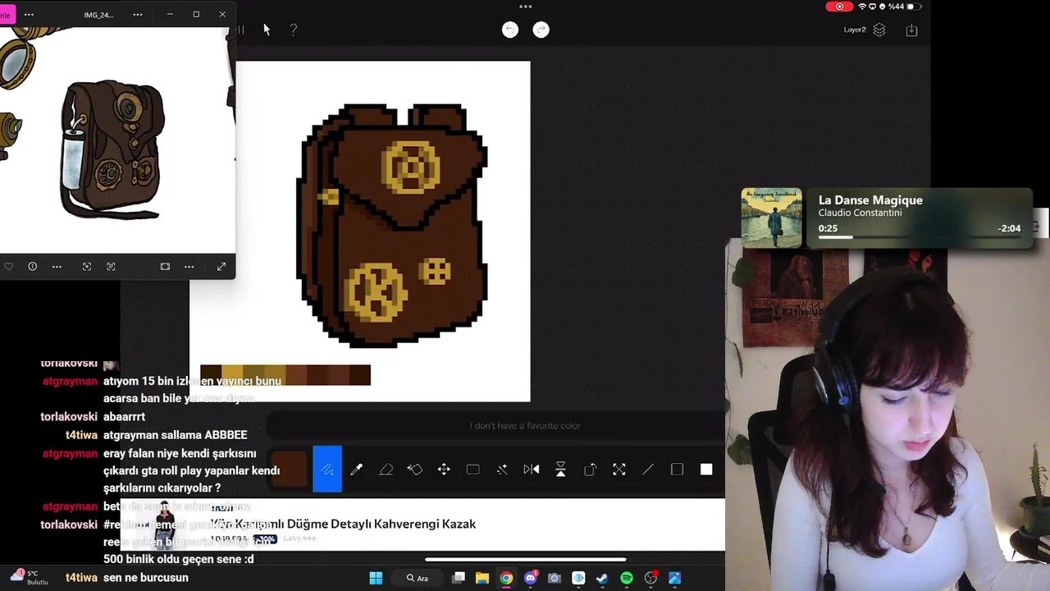This screenshot has height=591, width=1050.
Task: Select the eraser tool
Action: (x=386, y=470)
